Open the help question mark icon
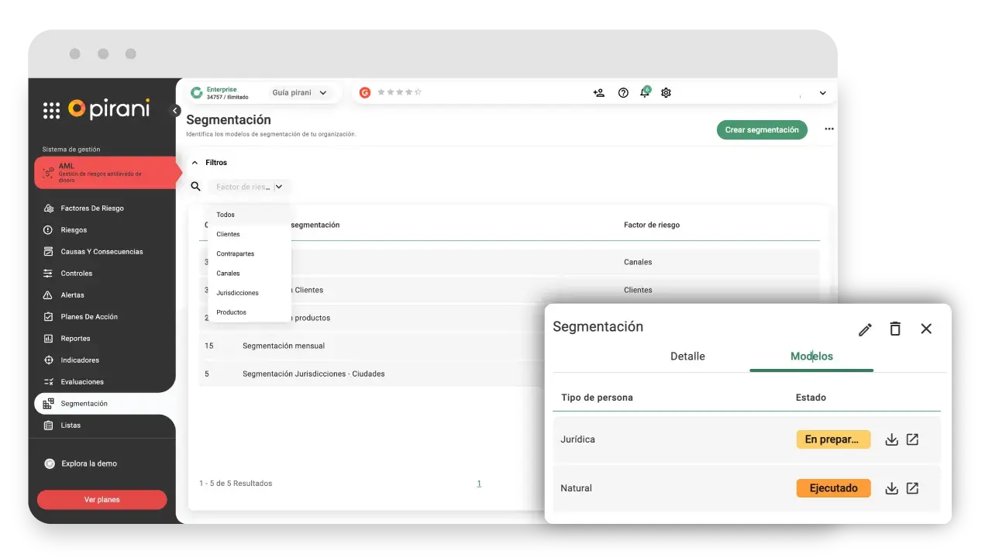The height and width of the screenshot is (558, 992). point(623,93)
